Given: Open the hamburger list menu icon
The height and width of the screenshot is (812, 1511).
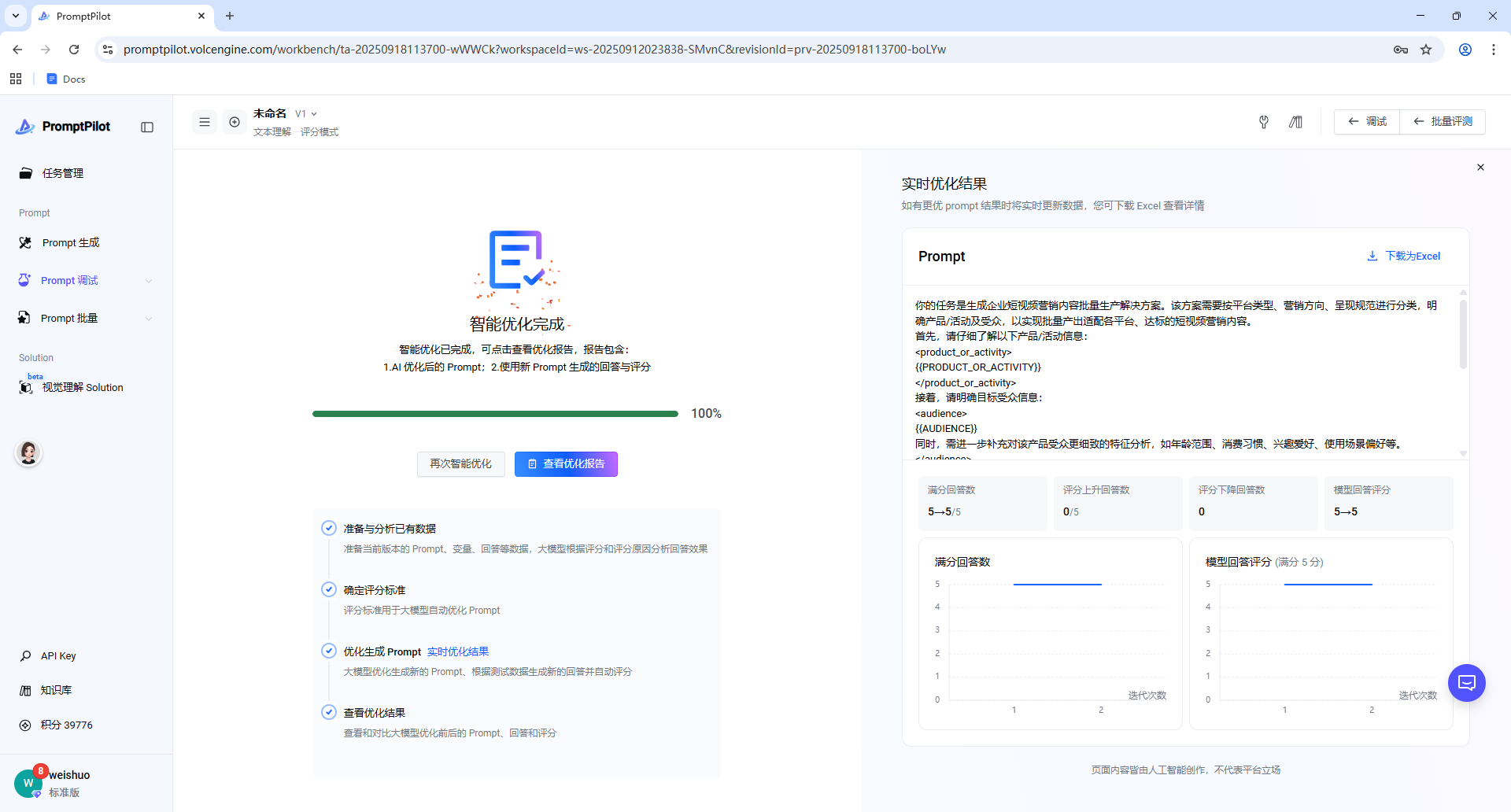Looking at the screenshot, I should [x=205, y=122].
